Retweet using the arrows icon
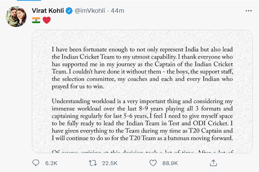The height and width of the screenshot is (172, 259). [x=92, y=163]
